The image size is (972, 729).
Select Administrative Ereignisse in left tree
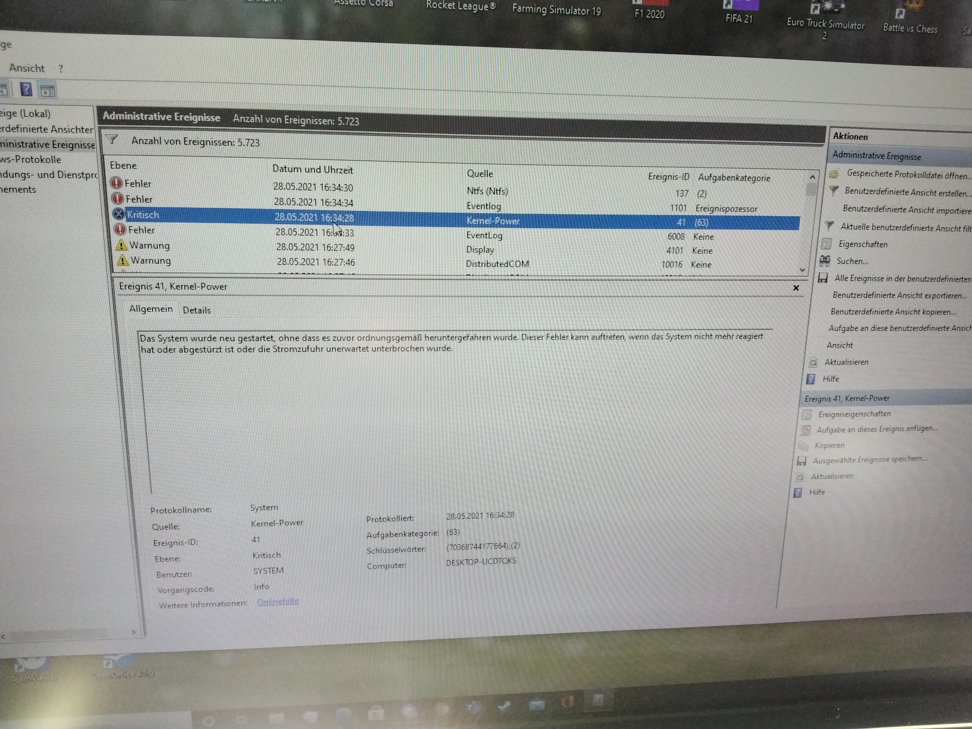(47, 144)
